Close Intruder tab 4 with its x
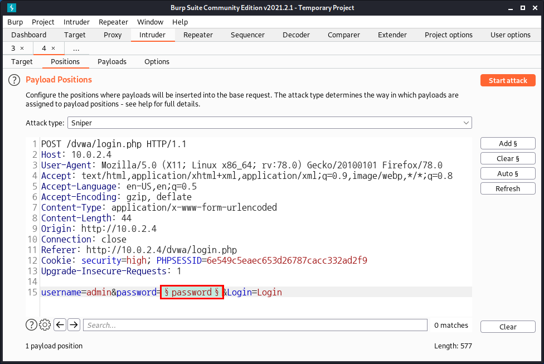The width and height of the screenshot is (544, 364). point(54,48)
